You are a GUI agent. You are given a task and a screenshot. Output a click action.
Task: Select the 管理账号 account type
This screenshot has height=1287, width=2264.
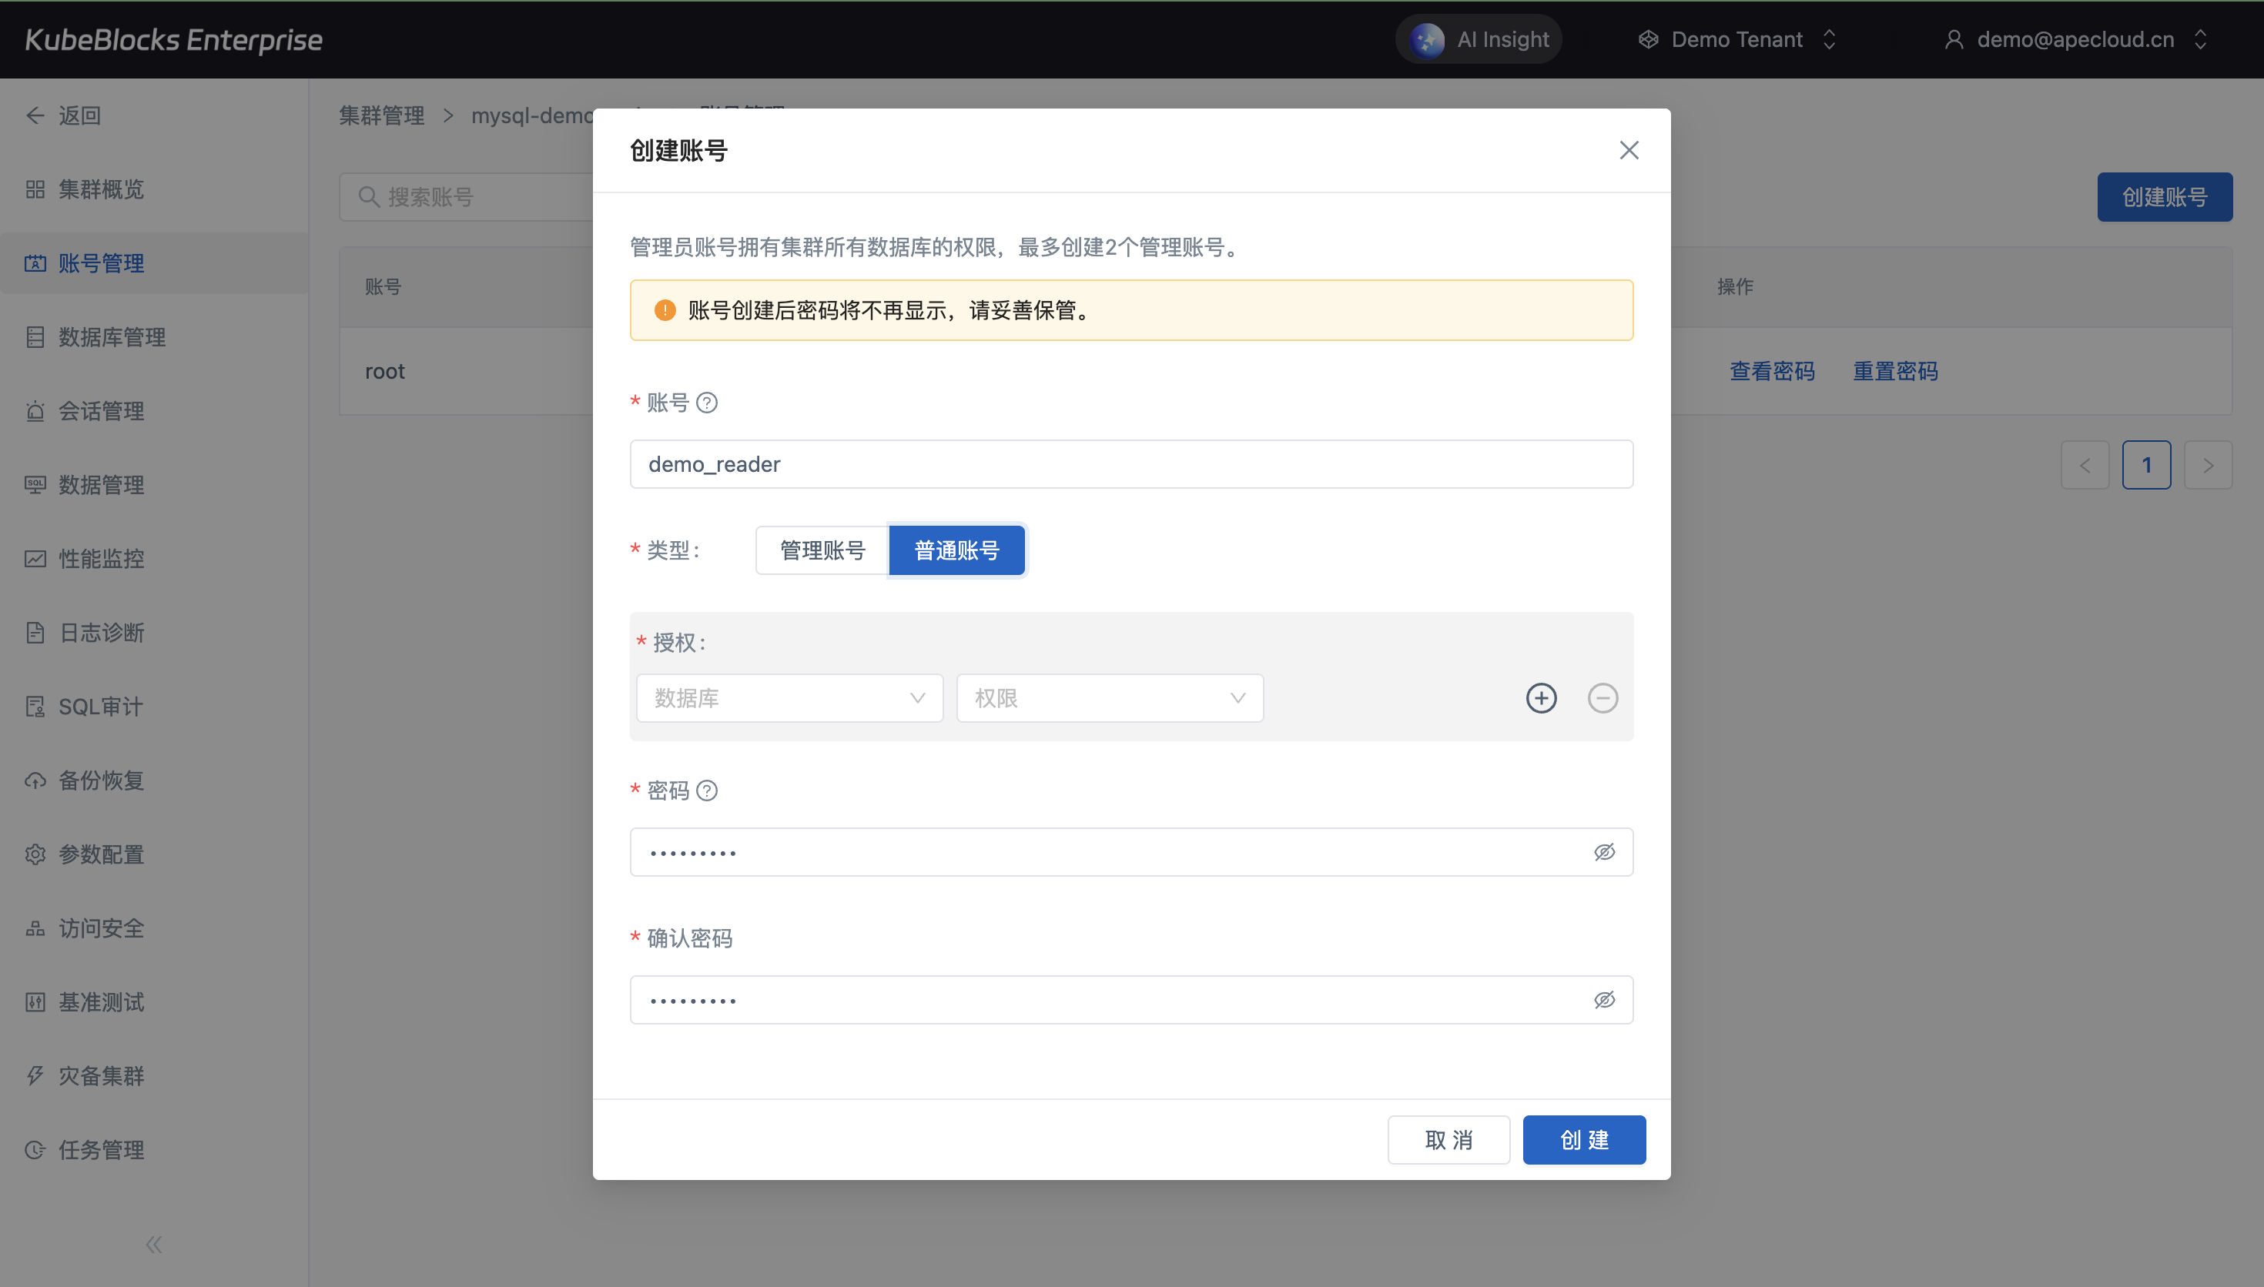point(821,550)
